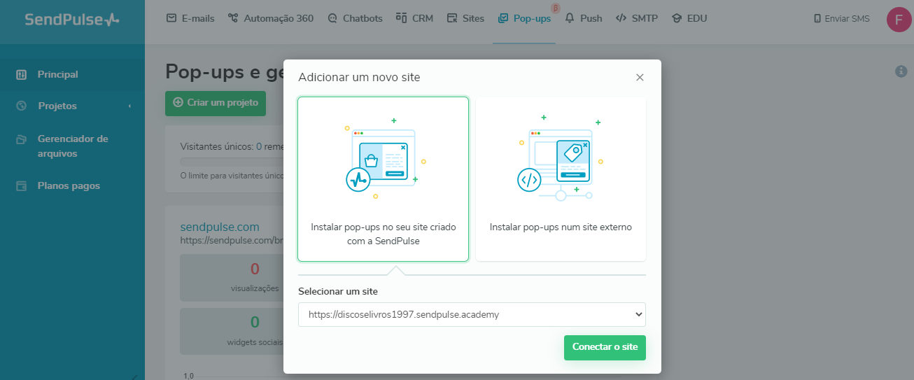Open Gerenciador de arquivos
The height and width of the screenshot is (380, 914).
(72, 146)
